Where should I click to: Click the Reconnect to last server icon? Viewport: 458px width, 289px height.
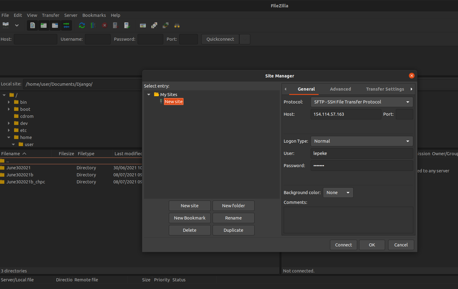(x=127, y=25)
